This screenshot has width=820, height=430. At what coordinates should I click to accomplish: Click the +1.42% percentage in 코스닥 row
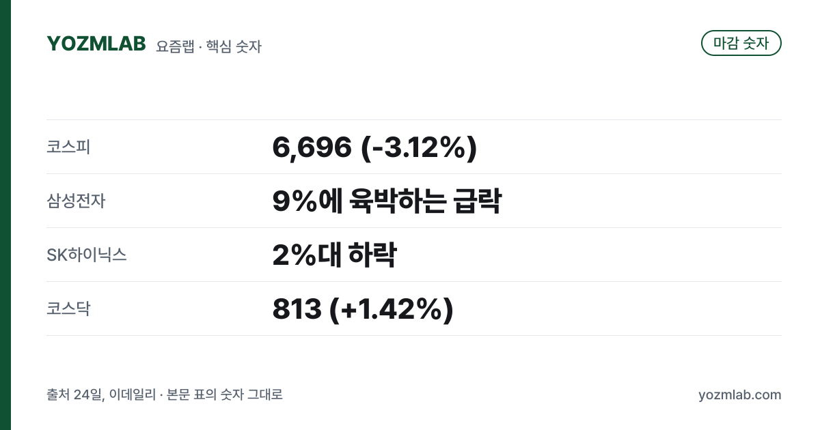pyautogui.click(x=392, y=309)
